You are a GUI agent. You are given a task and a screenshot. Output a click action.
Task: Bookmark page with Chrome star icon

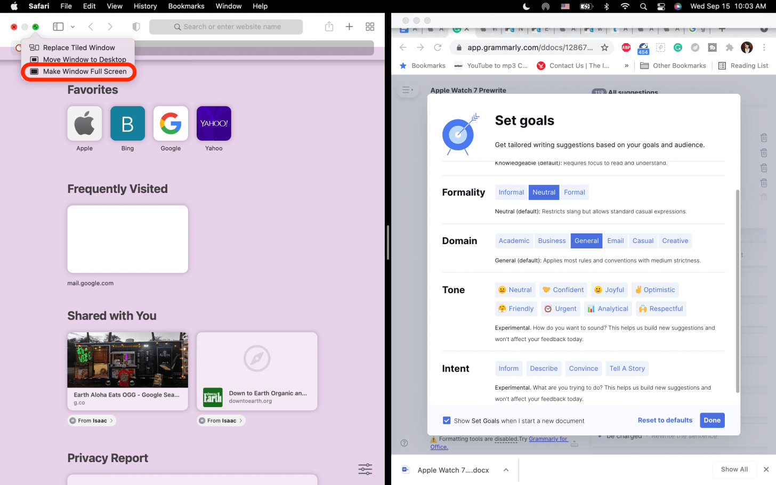pyautogui.click(x=604, y=47)
